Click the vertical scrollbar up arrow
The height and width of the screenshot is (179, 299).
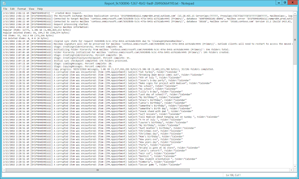tap(295, 13)
